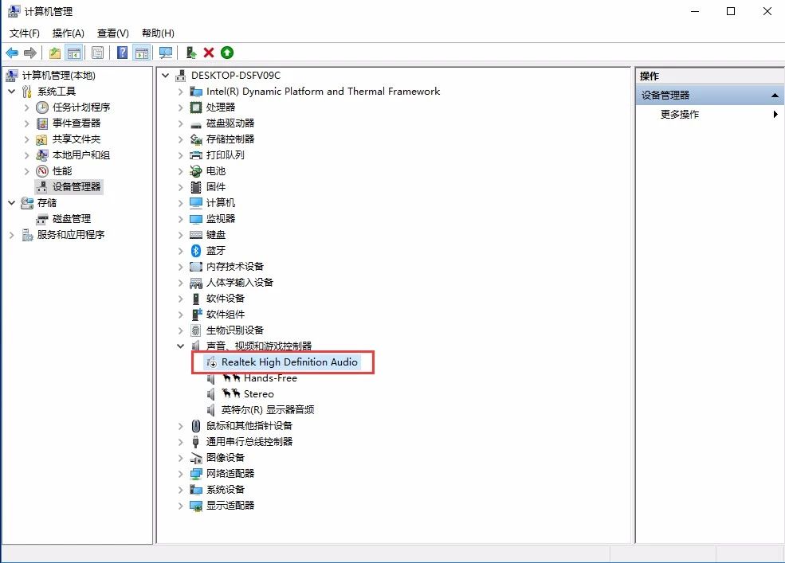Click the 电池 battery icon
The height and width of the screenshot is (563, 785).
[196, 171]
